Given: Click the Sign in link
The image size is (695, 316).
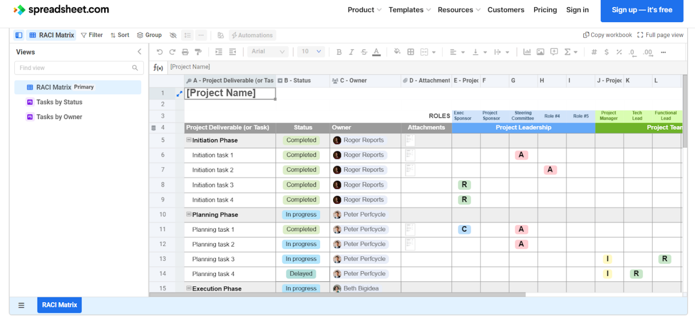Looking at the screenshot, I should (577, 10).
